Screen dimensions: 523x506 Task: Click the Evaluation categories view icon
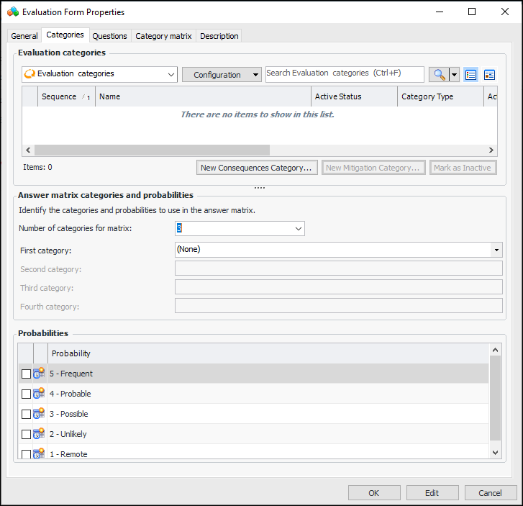pyautogui.click(x=29, y=73)
